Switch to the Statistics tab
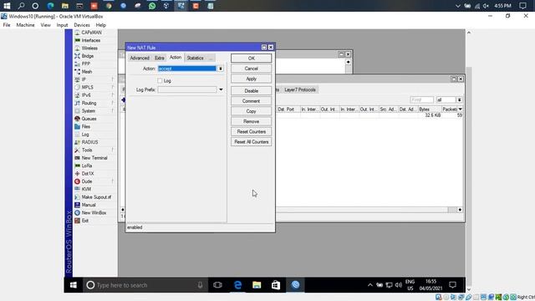This screenshot has width=535, height=301. [195, 58]
